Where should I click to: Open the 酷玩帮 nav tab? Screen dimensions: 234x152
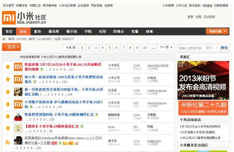pyautogui.click(x=54, y=31)
